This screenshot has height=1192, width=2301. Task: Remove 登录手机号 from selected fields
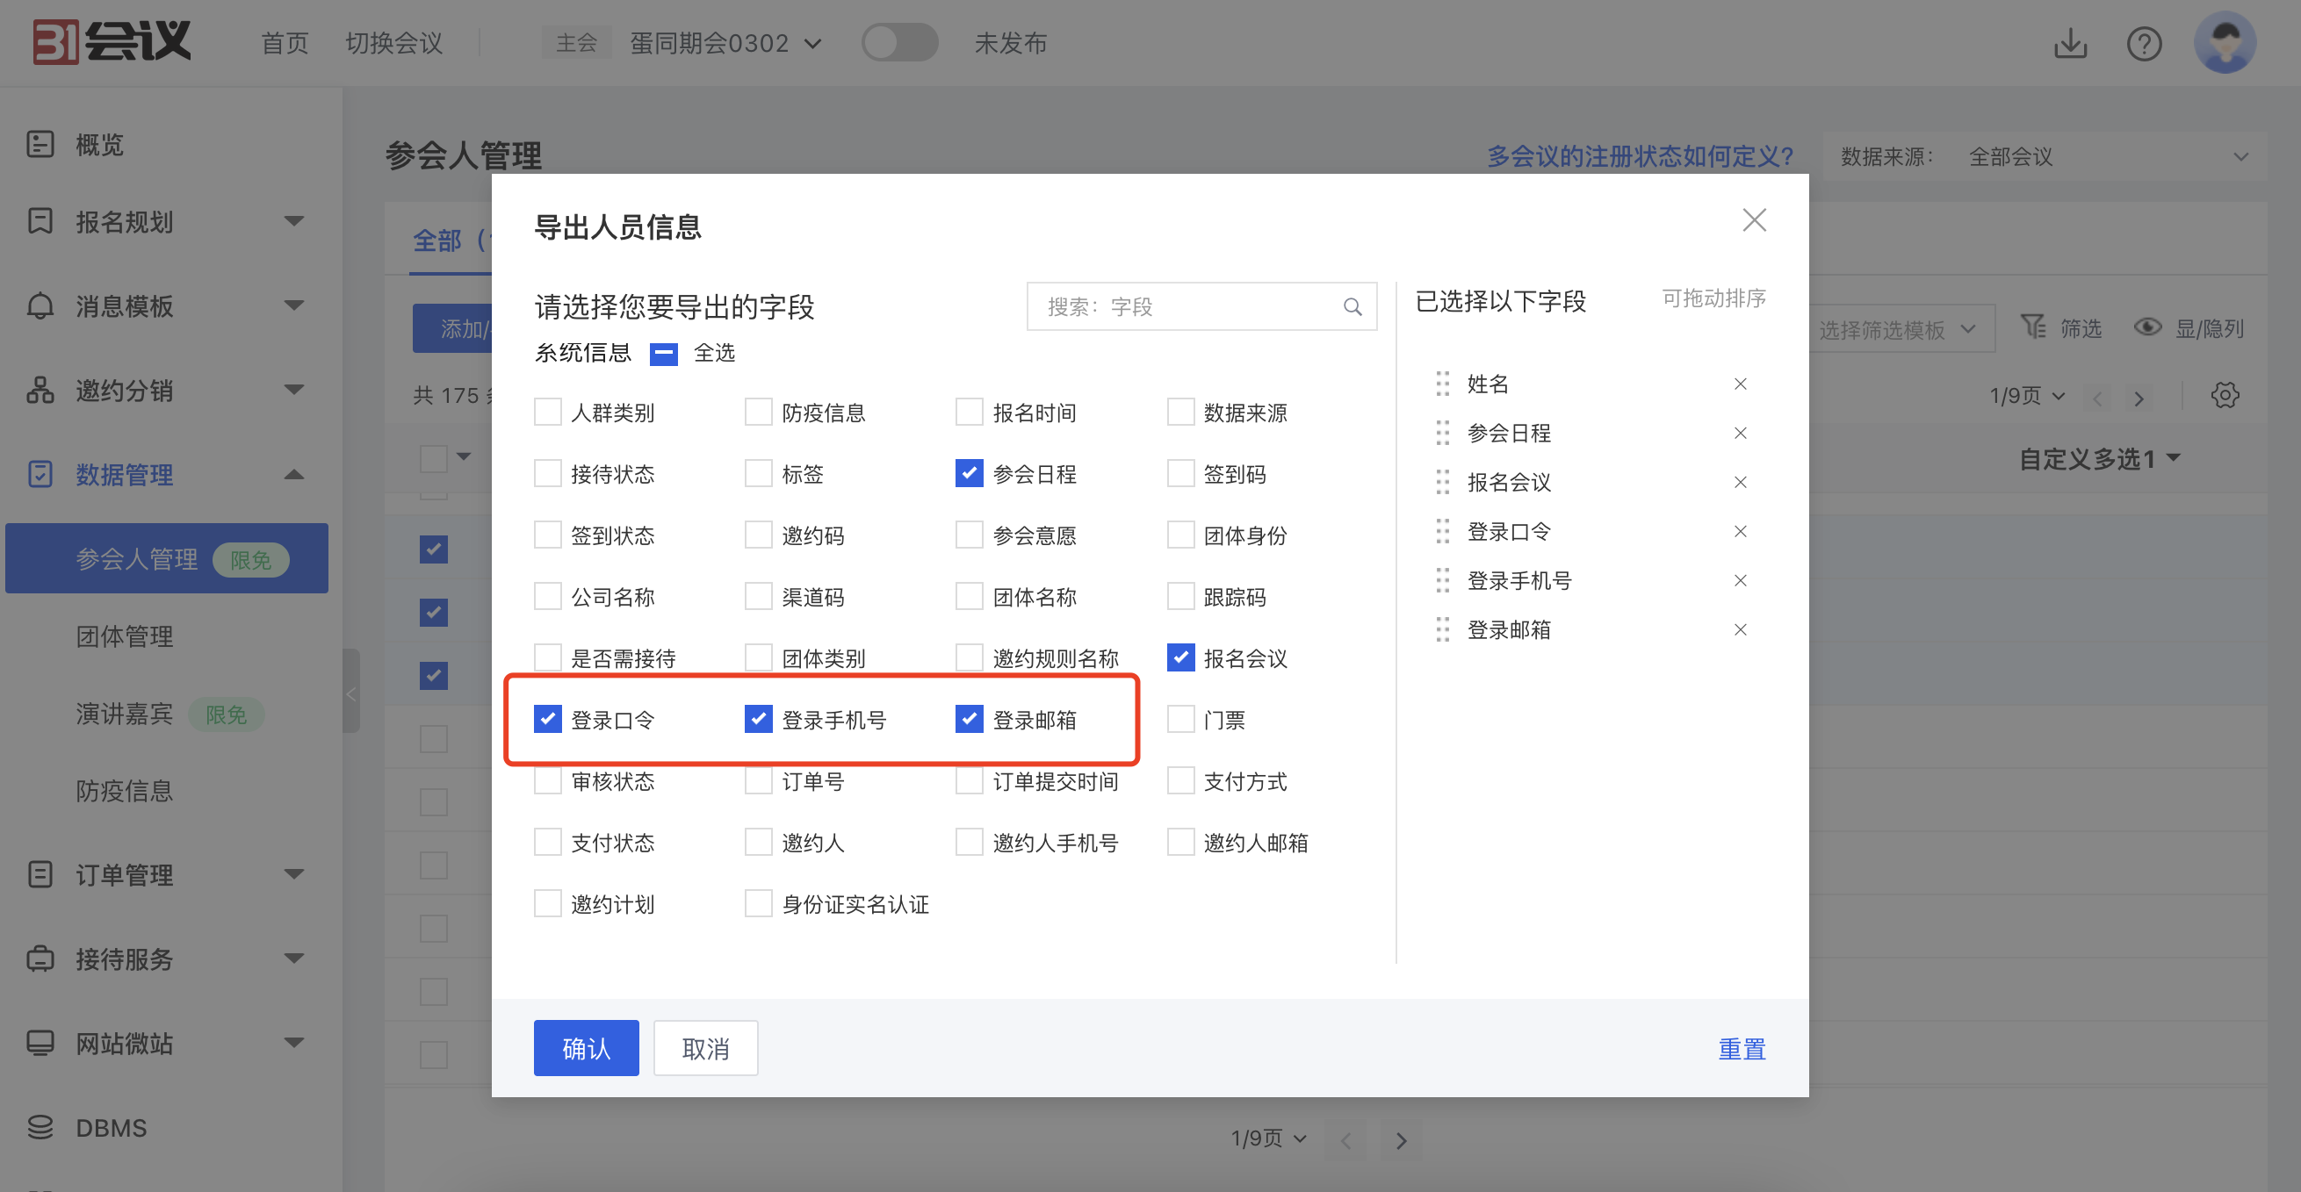coord(1740,580)
